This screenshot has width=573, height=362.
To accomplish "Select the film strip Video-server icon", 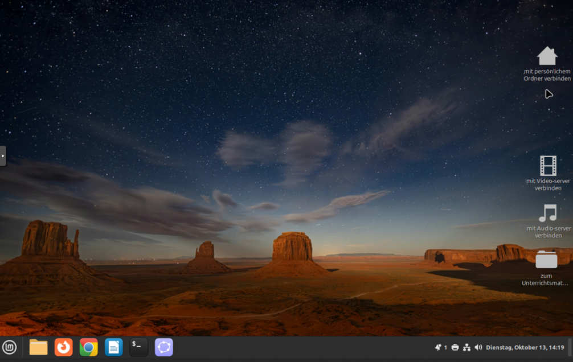I will pos(548,166).
